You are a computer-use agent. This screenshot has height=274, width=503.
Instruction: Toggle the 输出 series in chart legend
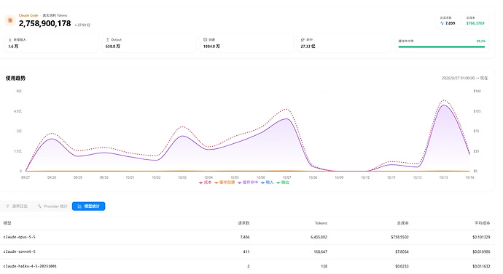click(283, 182)
